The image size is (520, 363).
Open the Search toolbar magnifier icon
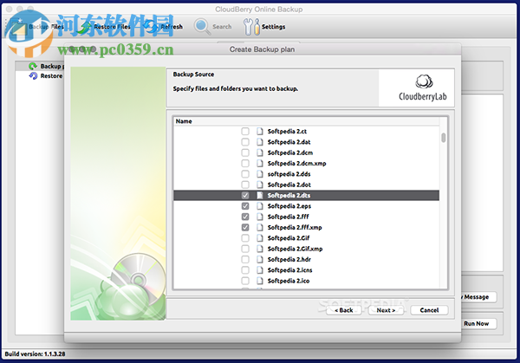point(202,26)
